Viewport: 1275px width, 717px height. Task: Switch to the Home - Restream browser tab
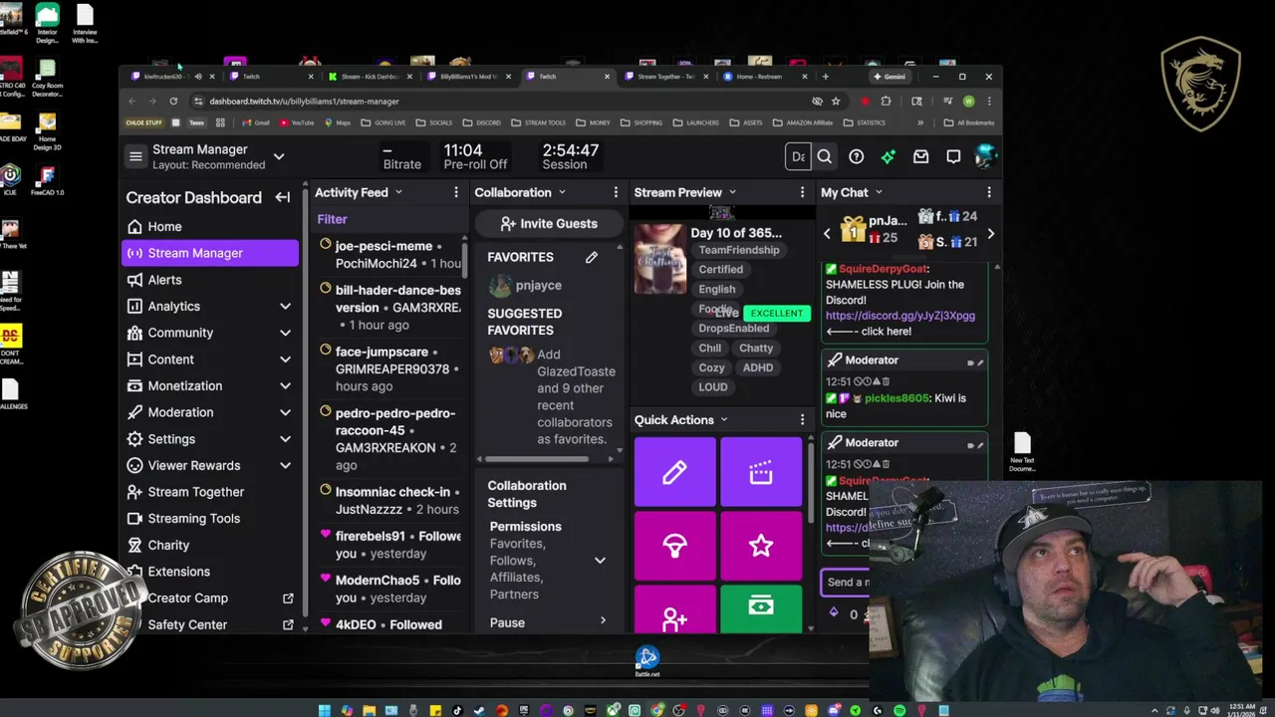coord(763,77)
